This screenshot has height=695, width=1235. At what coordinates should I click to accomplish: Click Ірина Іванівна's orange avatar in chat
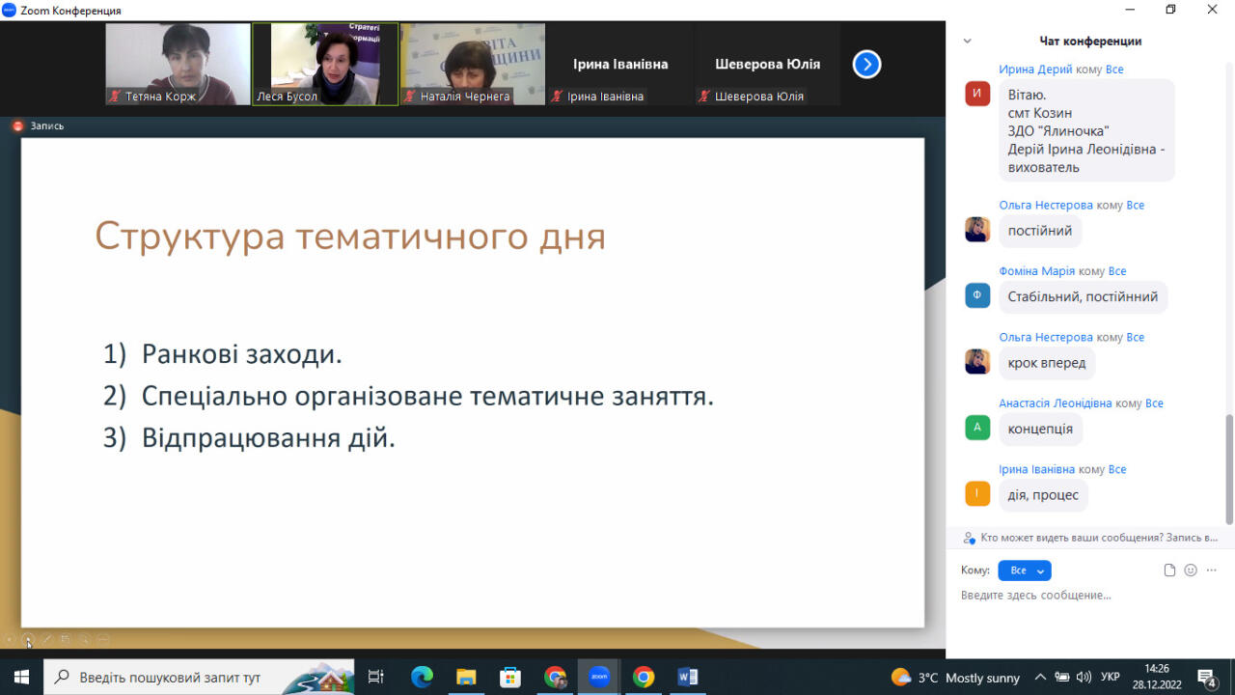(977, 493)
